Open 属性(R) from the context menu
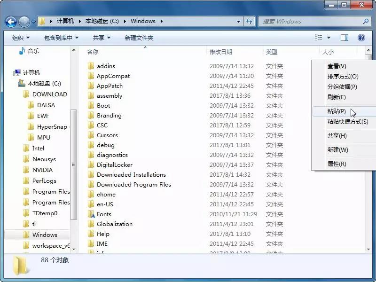The width and height of the screenshot is (376, 282). [337, 164]
